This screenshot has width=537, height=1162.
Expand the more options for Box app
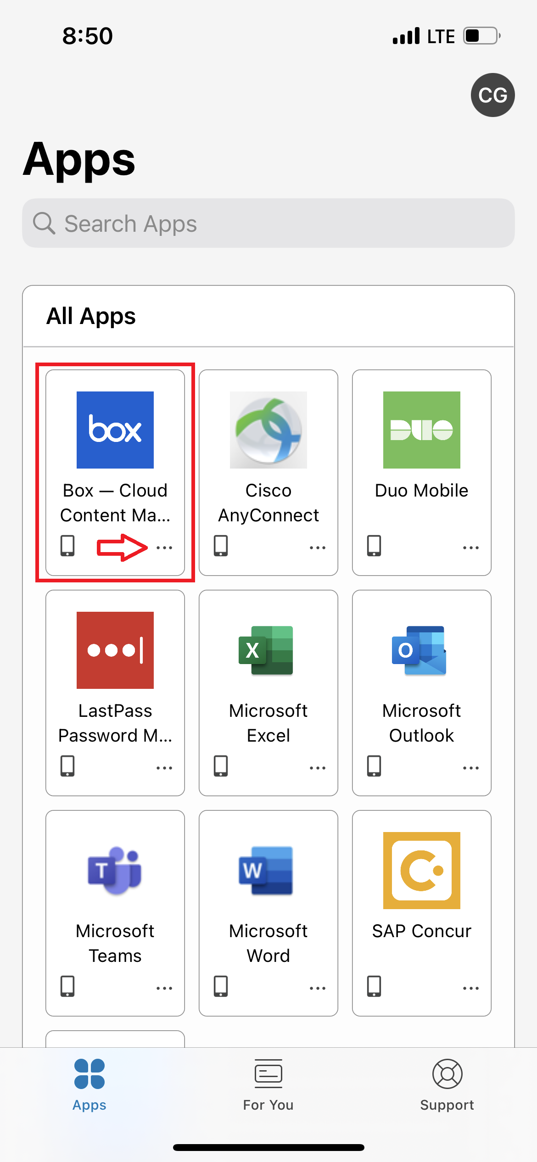[x=164, y=547]
